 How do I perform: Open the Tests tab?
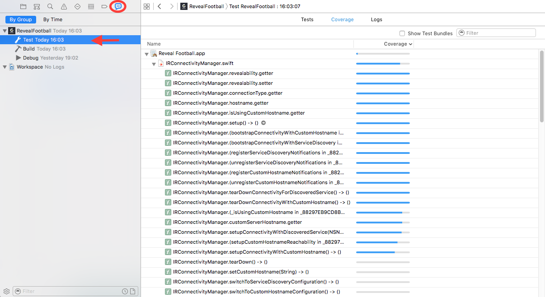click(307, 19)
